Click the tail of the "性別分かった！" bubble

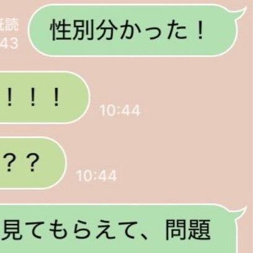[x=239, y=13]
